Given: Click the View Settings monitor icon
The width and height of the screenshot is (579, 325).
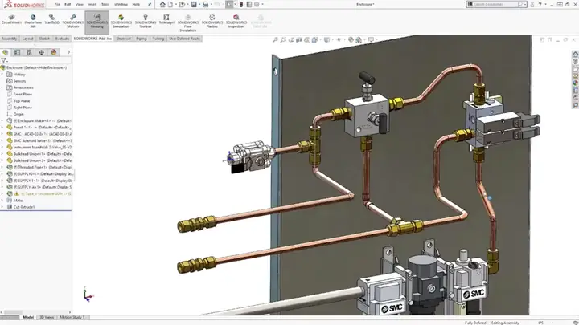Looking at the screenshot, I should coord(371,40).
